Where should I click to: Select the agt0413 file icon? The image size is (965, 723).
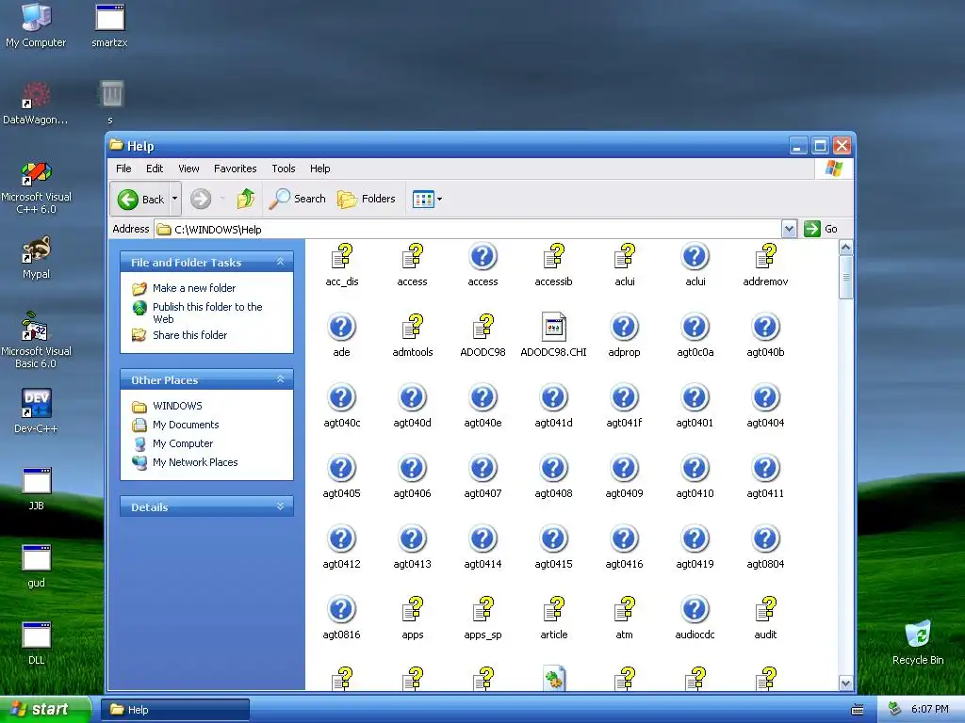tap(413, 539)
